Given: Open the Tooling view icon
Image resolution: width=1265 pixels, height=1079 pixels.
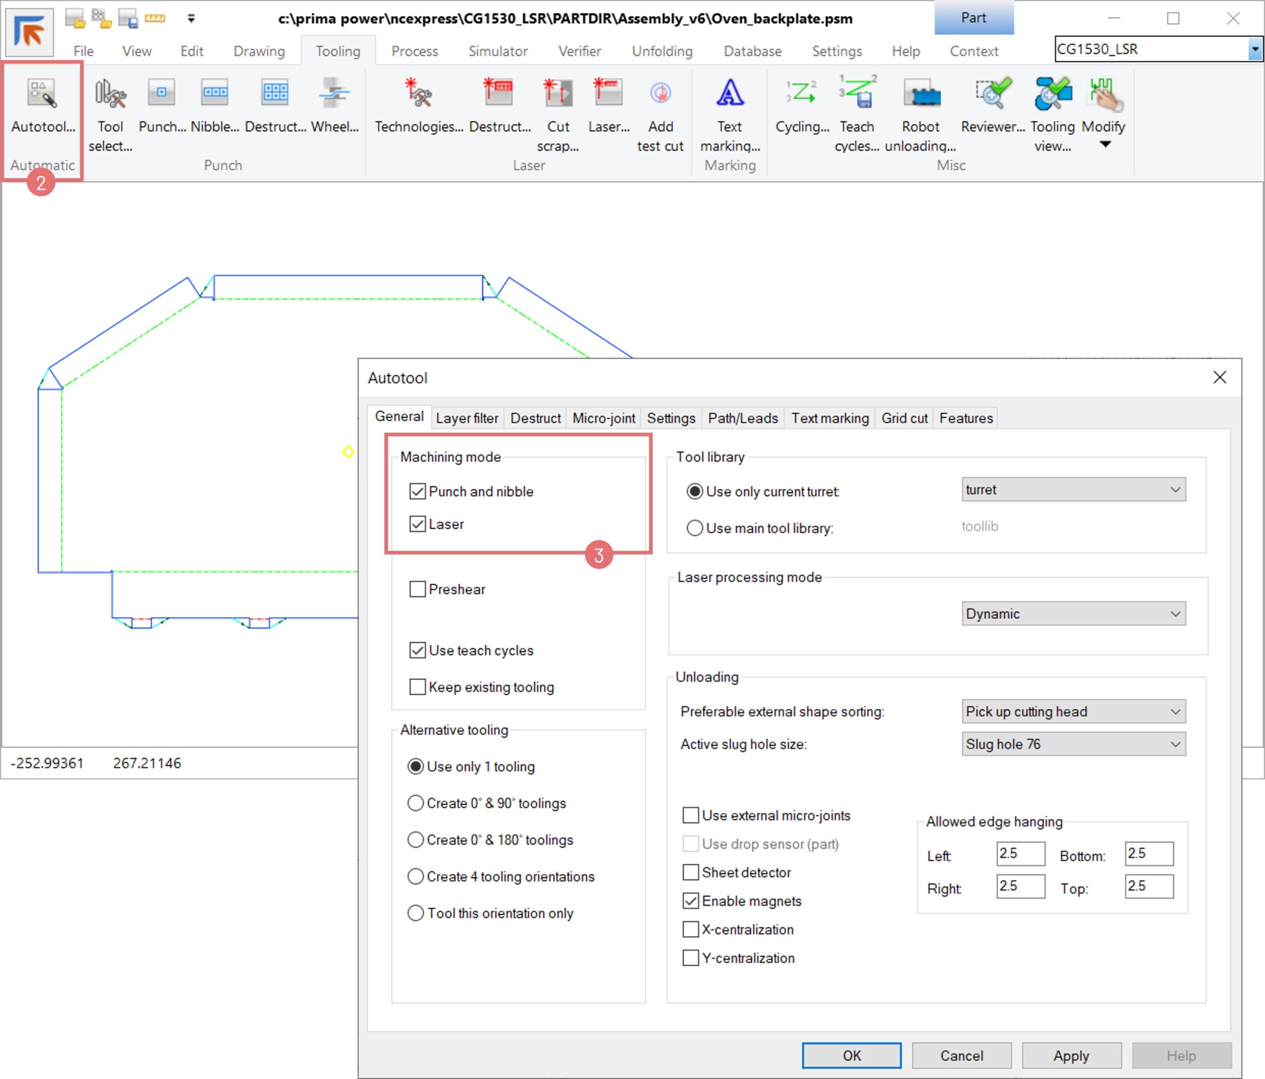Looking at the screenshot, I should tap(1052, 93).
